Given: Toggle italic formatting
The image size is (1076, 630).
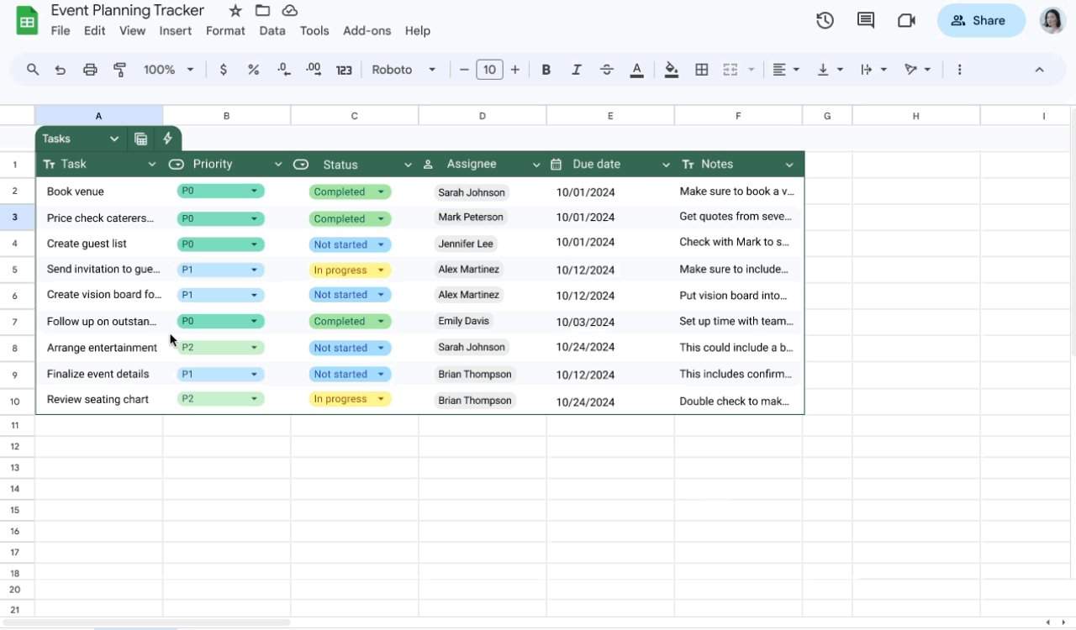Looking at the screenshot, I should coord(577,70).
